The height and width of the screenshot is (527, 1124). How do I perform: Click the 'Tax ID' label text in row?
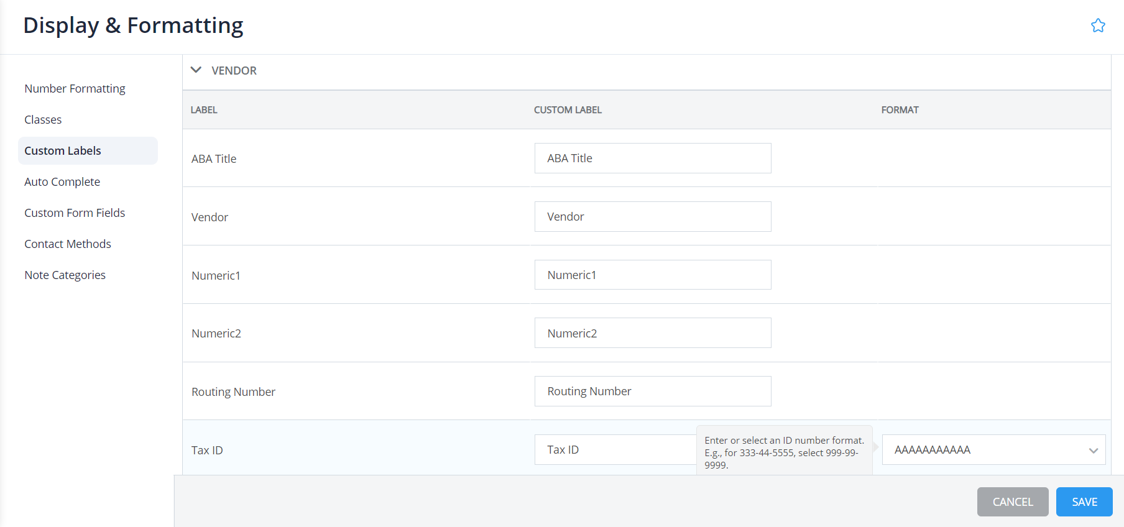tap(207, 451)
